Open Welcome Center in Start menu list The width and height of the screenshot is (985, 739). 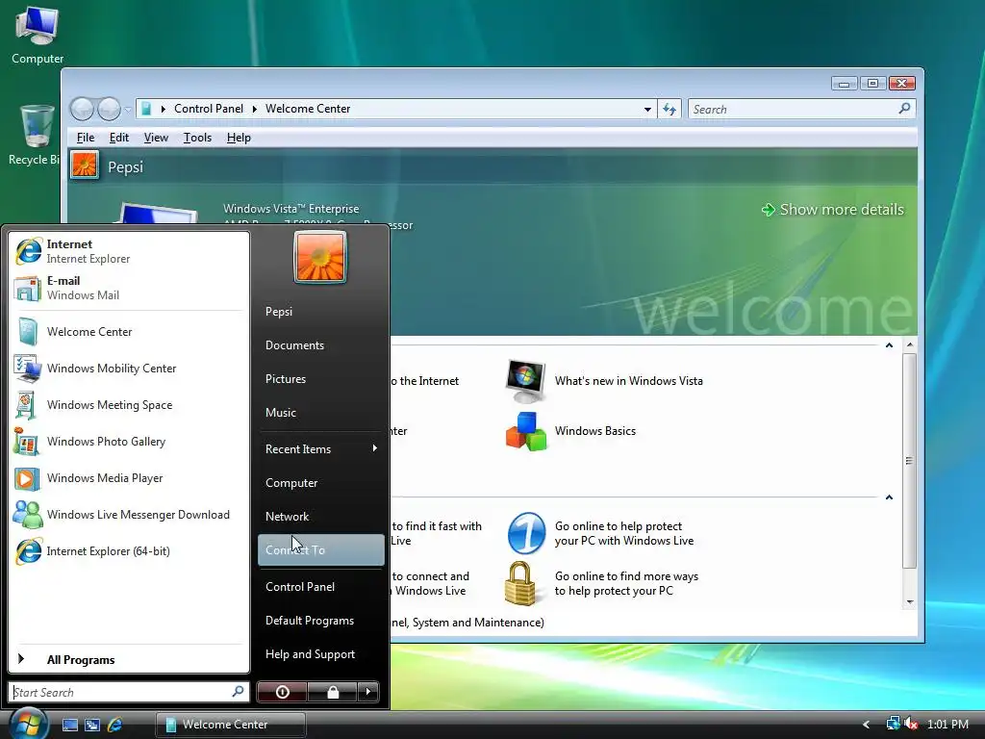128,332
